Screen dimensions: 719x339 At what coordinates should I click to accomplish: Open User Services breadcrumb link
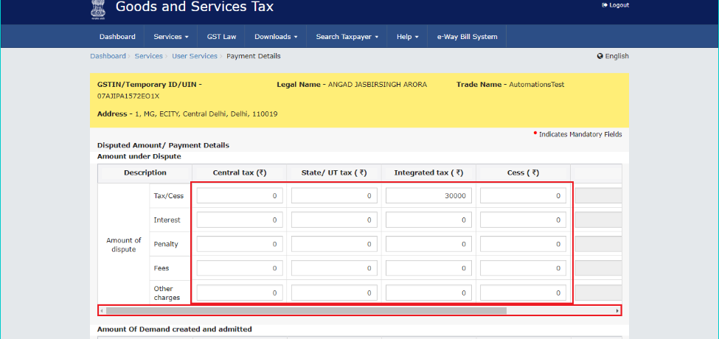[x=195, y=56]
